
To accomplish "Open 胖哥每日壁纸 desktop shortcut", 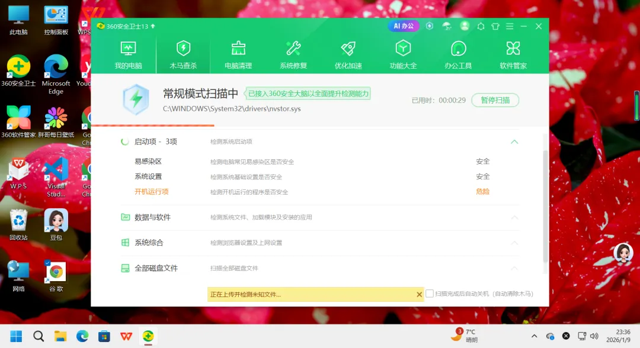I will (56, 122).
